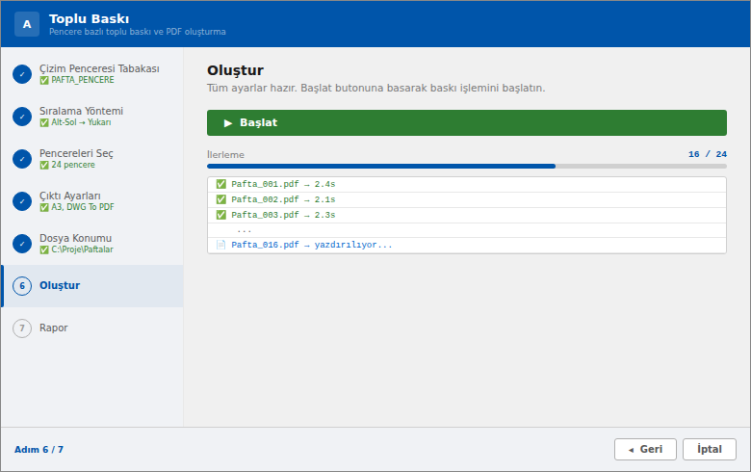Click the checkmark circle beside Sıralama Yöntemi
Screen dimensions: 751x472
coord(22,117)
